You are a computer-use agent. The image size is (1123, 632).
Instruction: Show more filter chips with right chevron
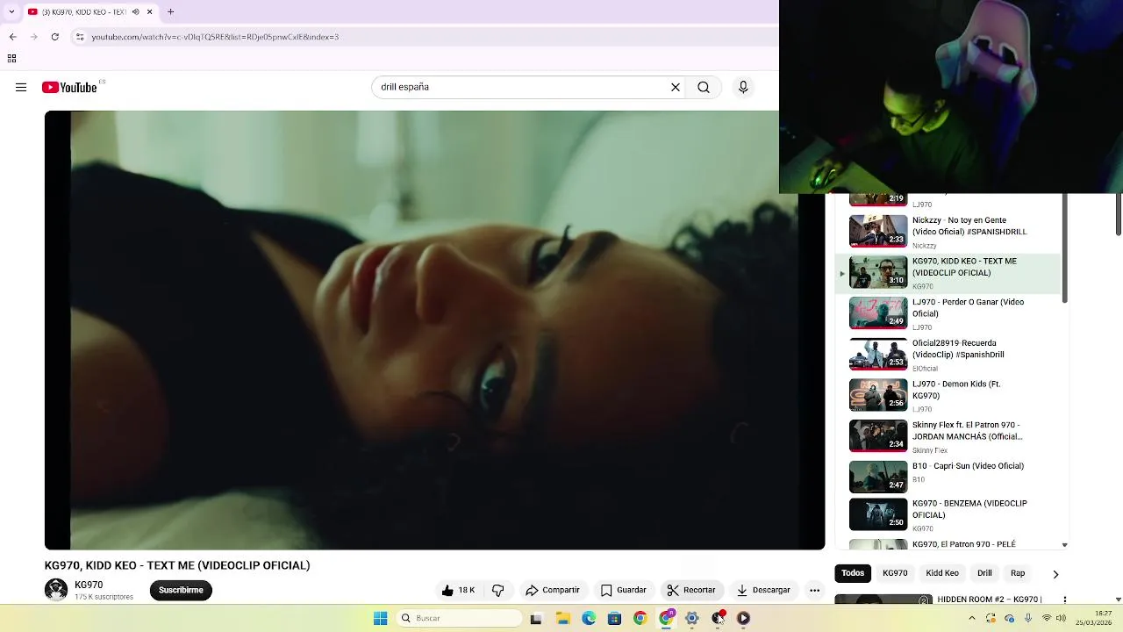pyautogui.click(x=1055, y=574)
